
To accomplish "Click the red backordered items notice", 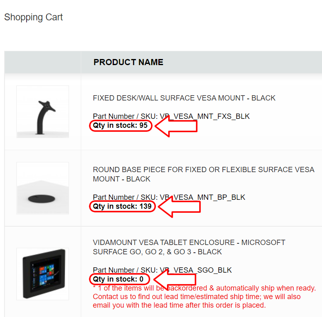I will coord(204,289).
